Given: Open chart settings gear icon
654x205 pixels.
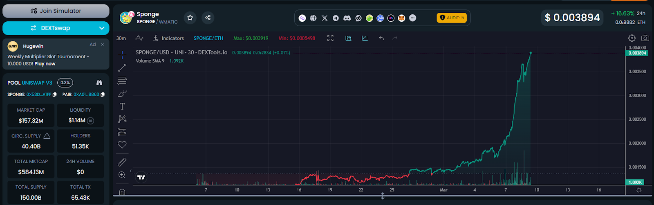Looking at the screenshot, I should tap(632, 38).
